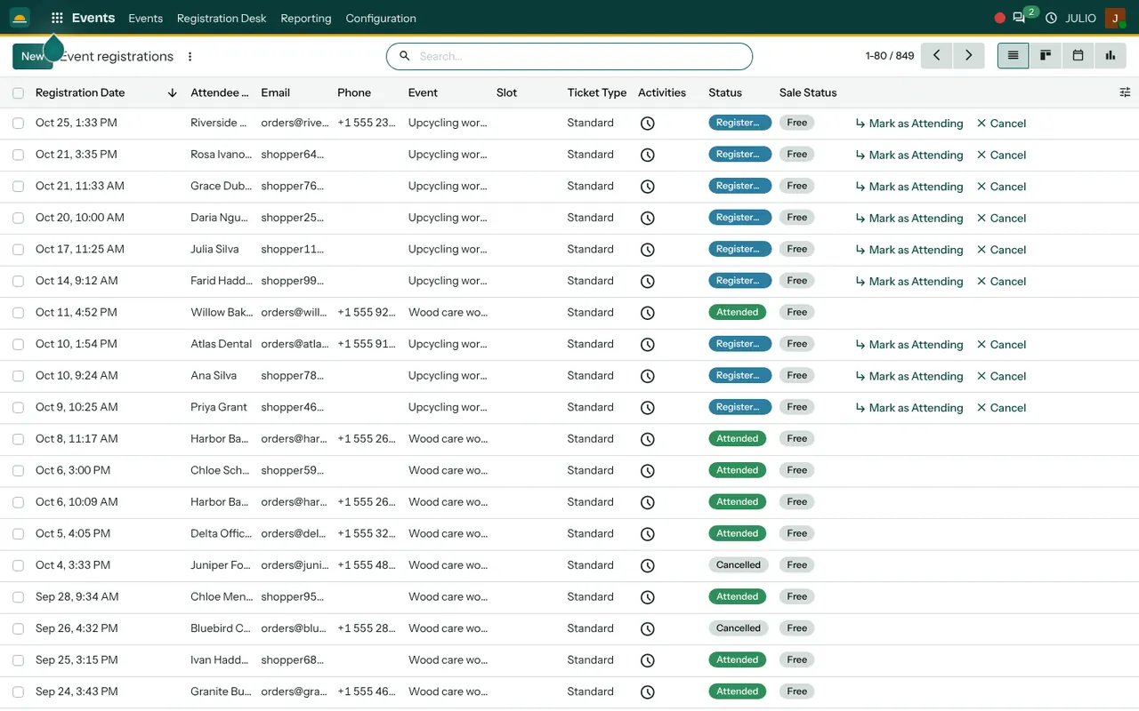Click the 1-80 / 849 pager counter

coord(889,55)
